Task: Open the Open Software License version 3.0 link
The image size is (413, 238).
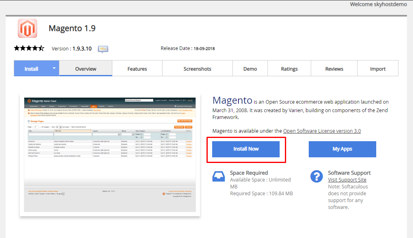Action: click(322, 131)
